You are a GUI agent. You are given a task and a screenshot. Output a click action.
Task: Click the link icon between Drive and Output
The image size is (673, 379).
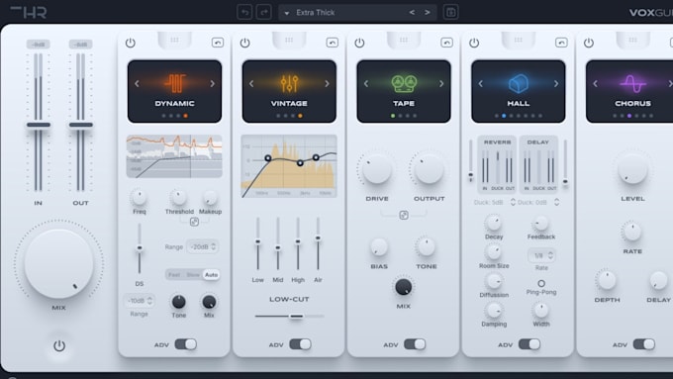click(404, 215)
